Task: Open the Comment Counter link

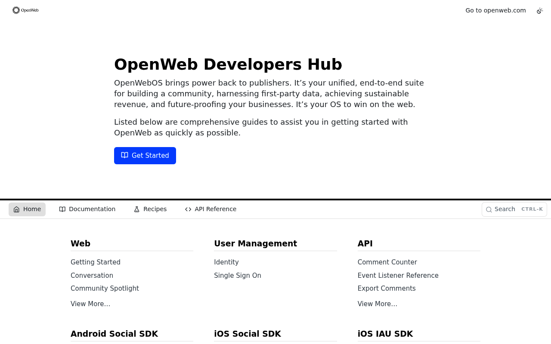Action: point(387,262)
